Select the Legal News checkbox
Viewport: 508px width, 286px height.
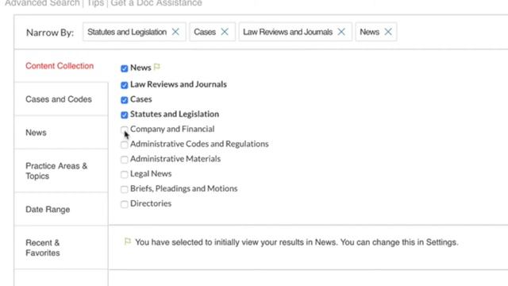pos(124,175)
